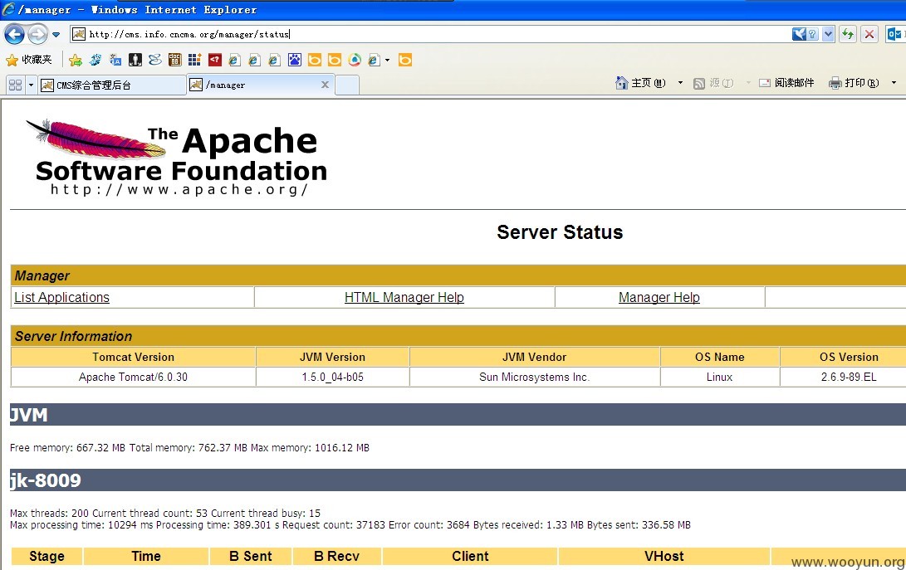Open the 收藏夹 Favorites button
Image resolution: width=906 pixels, height=570 pixels.
pos(29,60)
